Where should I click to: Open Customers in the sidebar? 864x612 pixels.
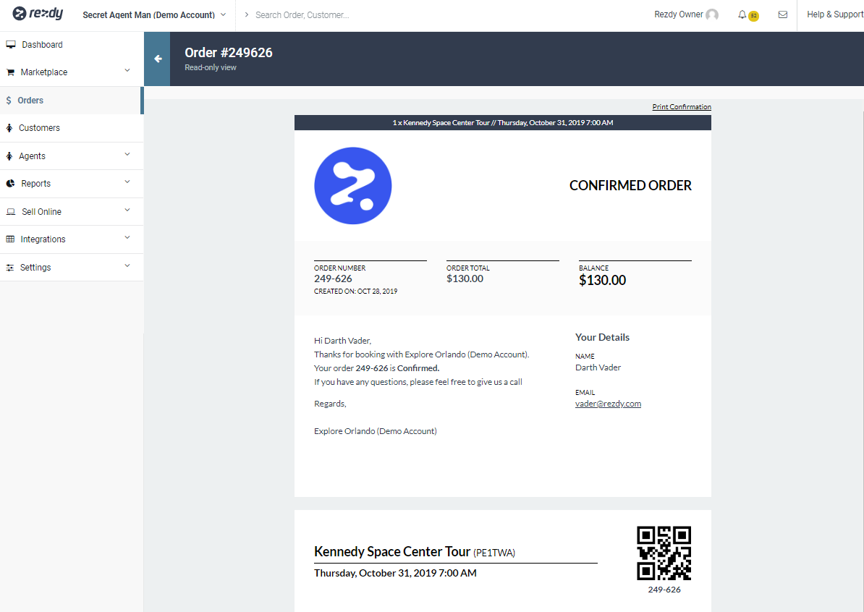pos(72,128)
